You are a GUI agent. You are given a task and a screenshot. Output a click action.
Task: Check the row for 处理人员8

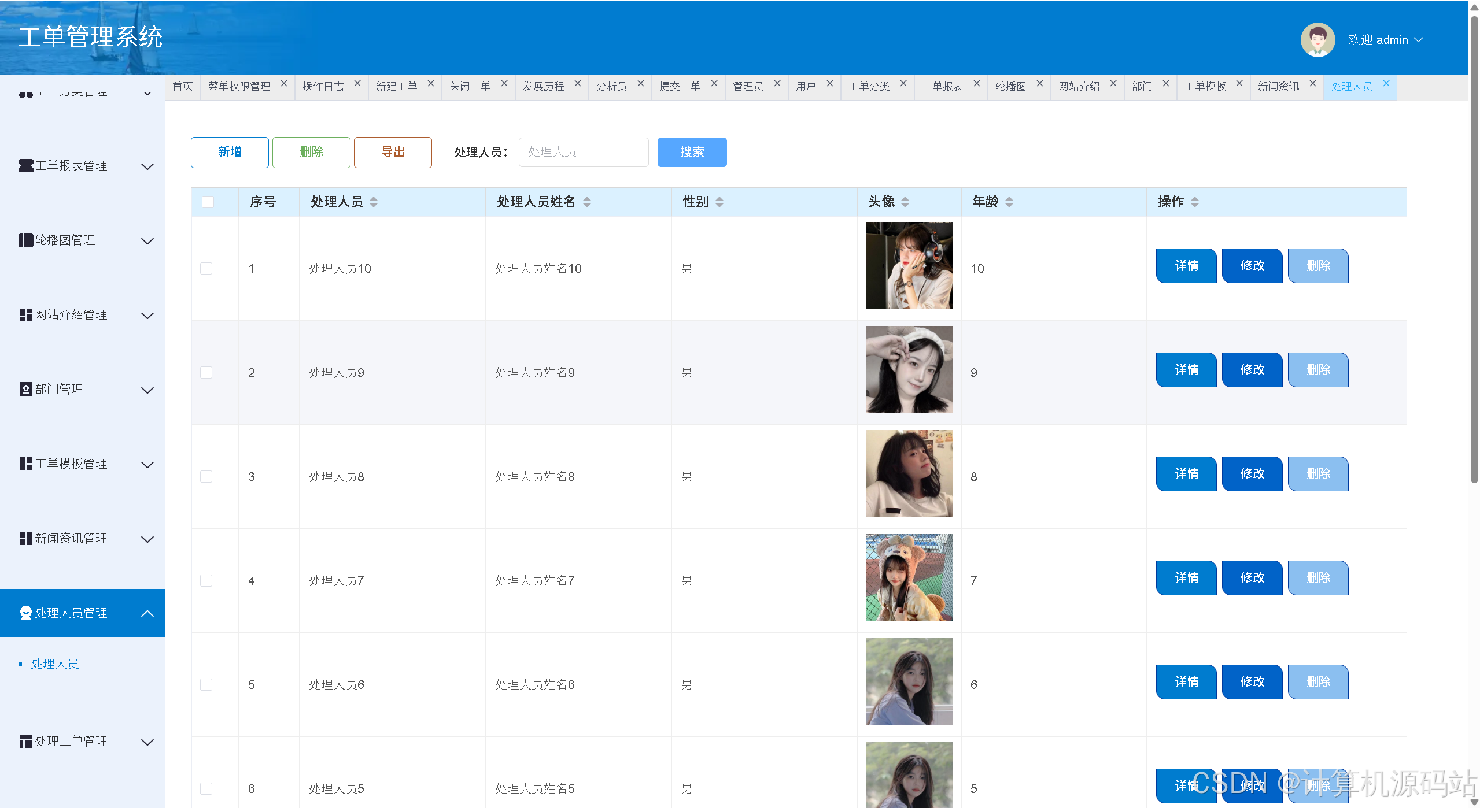point(206,476)
